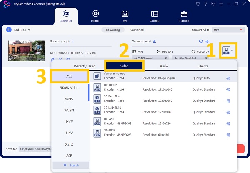
Task: Click the shopping cart icon
Action: coord(197,4)
